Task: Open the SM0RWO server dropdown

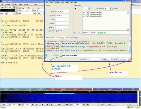Action: (x=112, y=59)
